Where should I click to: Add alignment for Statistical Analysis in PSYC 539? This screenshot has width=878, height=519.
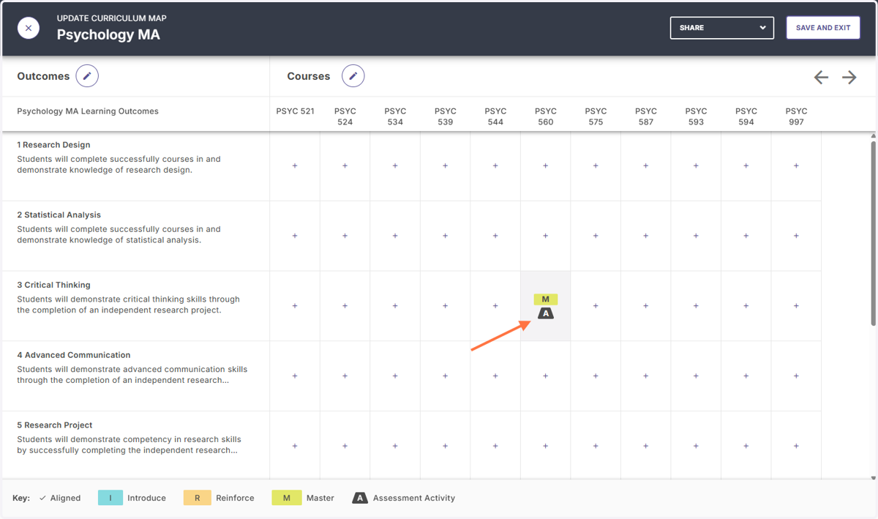click(446, 236)
